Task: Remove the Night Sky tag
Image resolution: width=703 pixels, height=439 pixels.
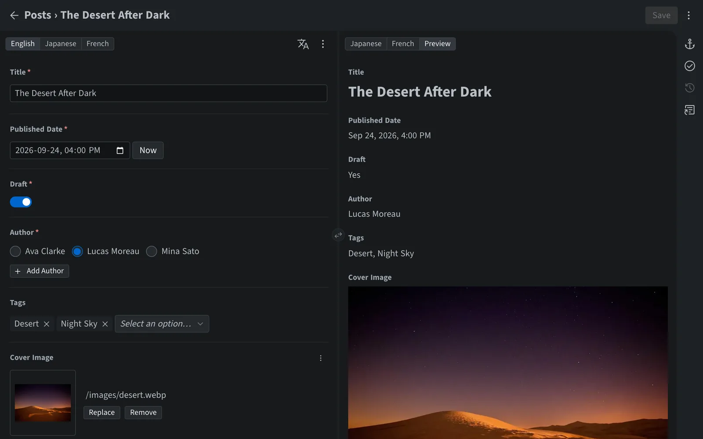Action: [x=105, y=324]
